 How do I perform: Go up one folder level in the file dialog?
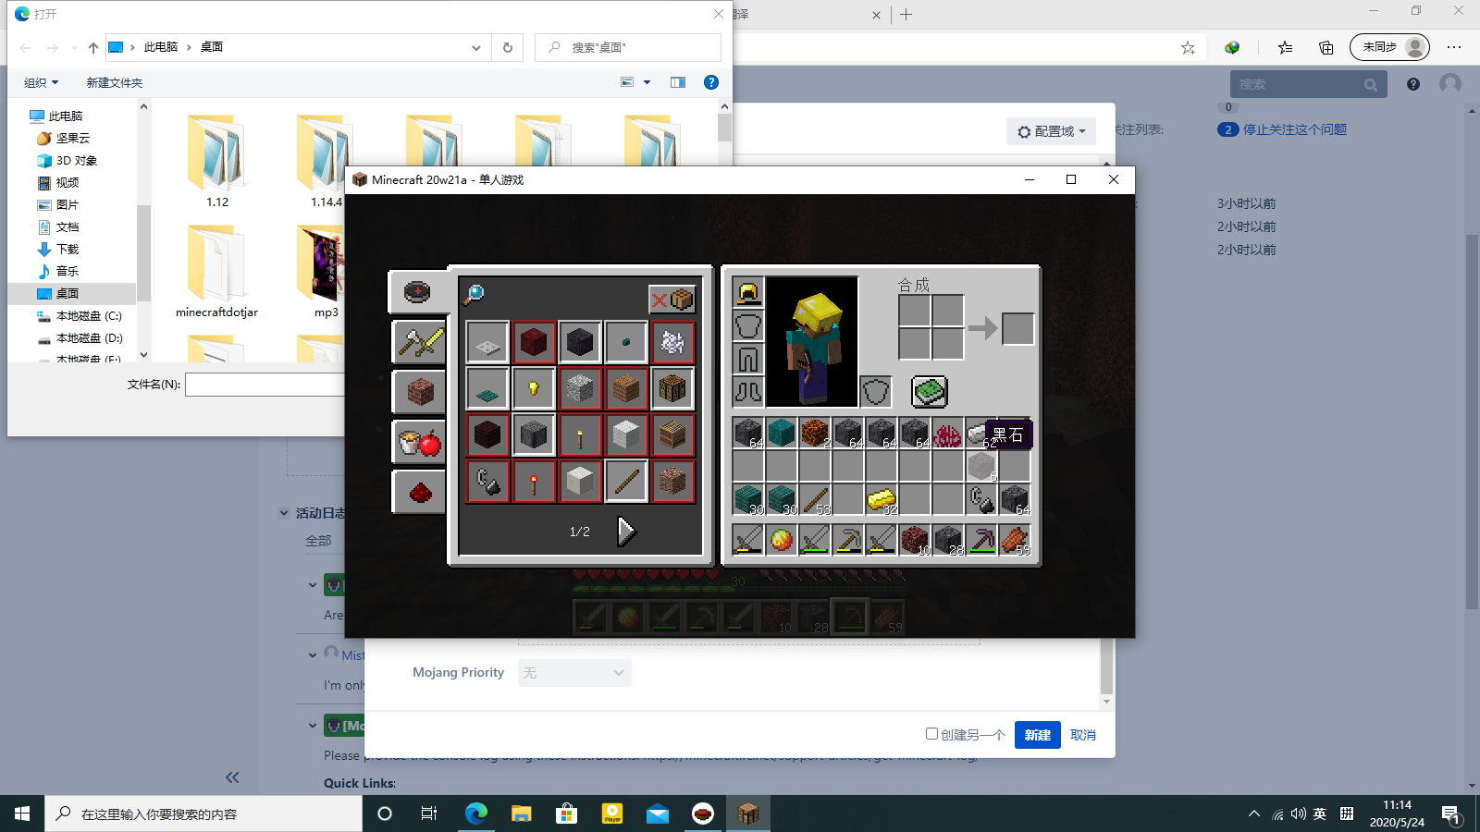[x=93, y=47]
